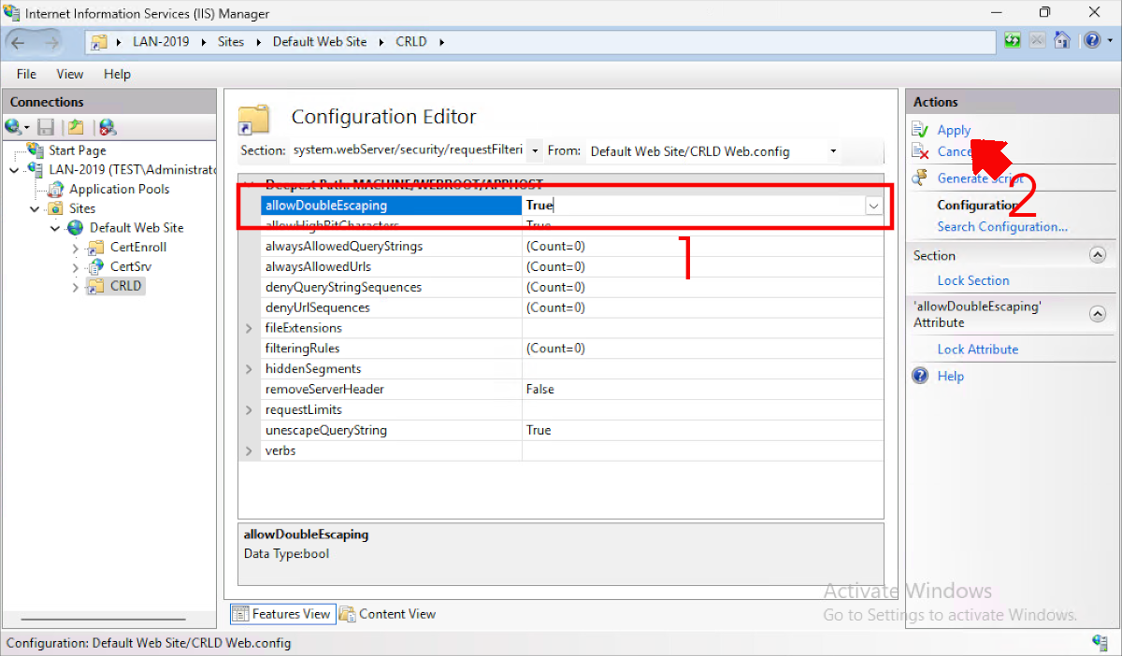This screenshot has height=656, width=1122.
Task: Click the Up folder icon in Connections toolbar
Action: tap(76, 127)
